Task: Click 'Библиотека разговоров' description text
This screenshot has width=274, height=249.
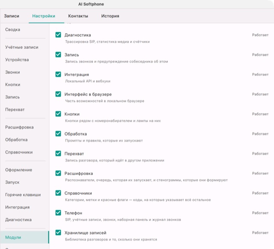Action: (x=111, y=240)
